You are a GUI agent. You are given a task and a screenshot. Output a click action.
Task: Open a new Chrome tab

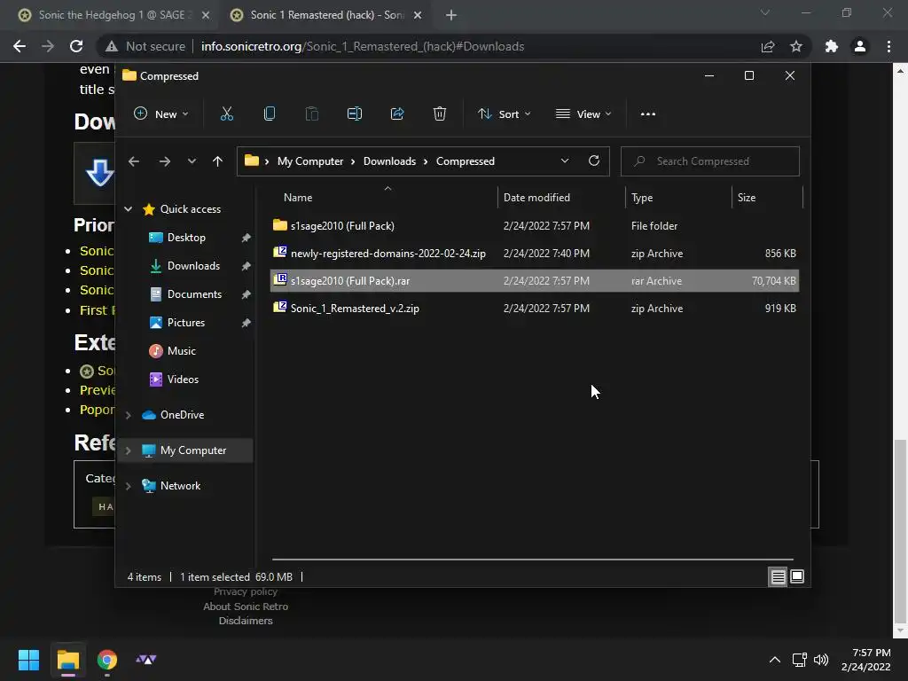(451, 15)
